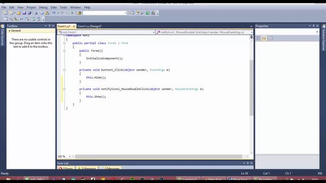Screen dimensions: 326x183
Task: Open the Toolbox window position menu arrow
Action: (46, 26)
